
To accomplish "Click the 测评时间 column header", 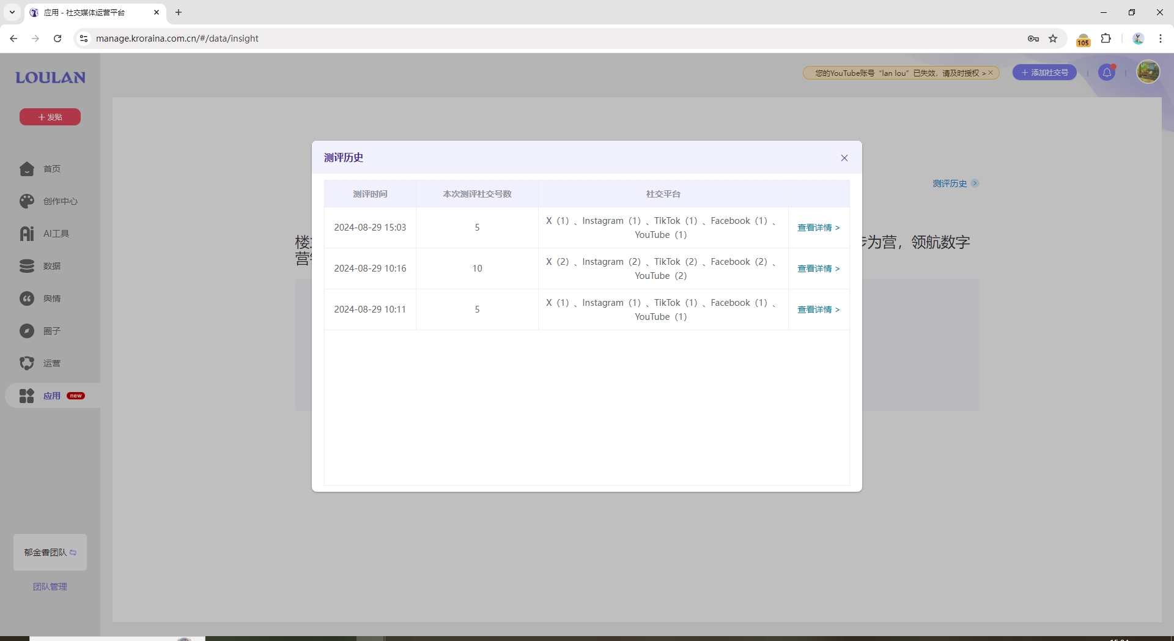I will (x=370, y=194).
